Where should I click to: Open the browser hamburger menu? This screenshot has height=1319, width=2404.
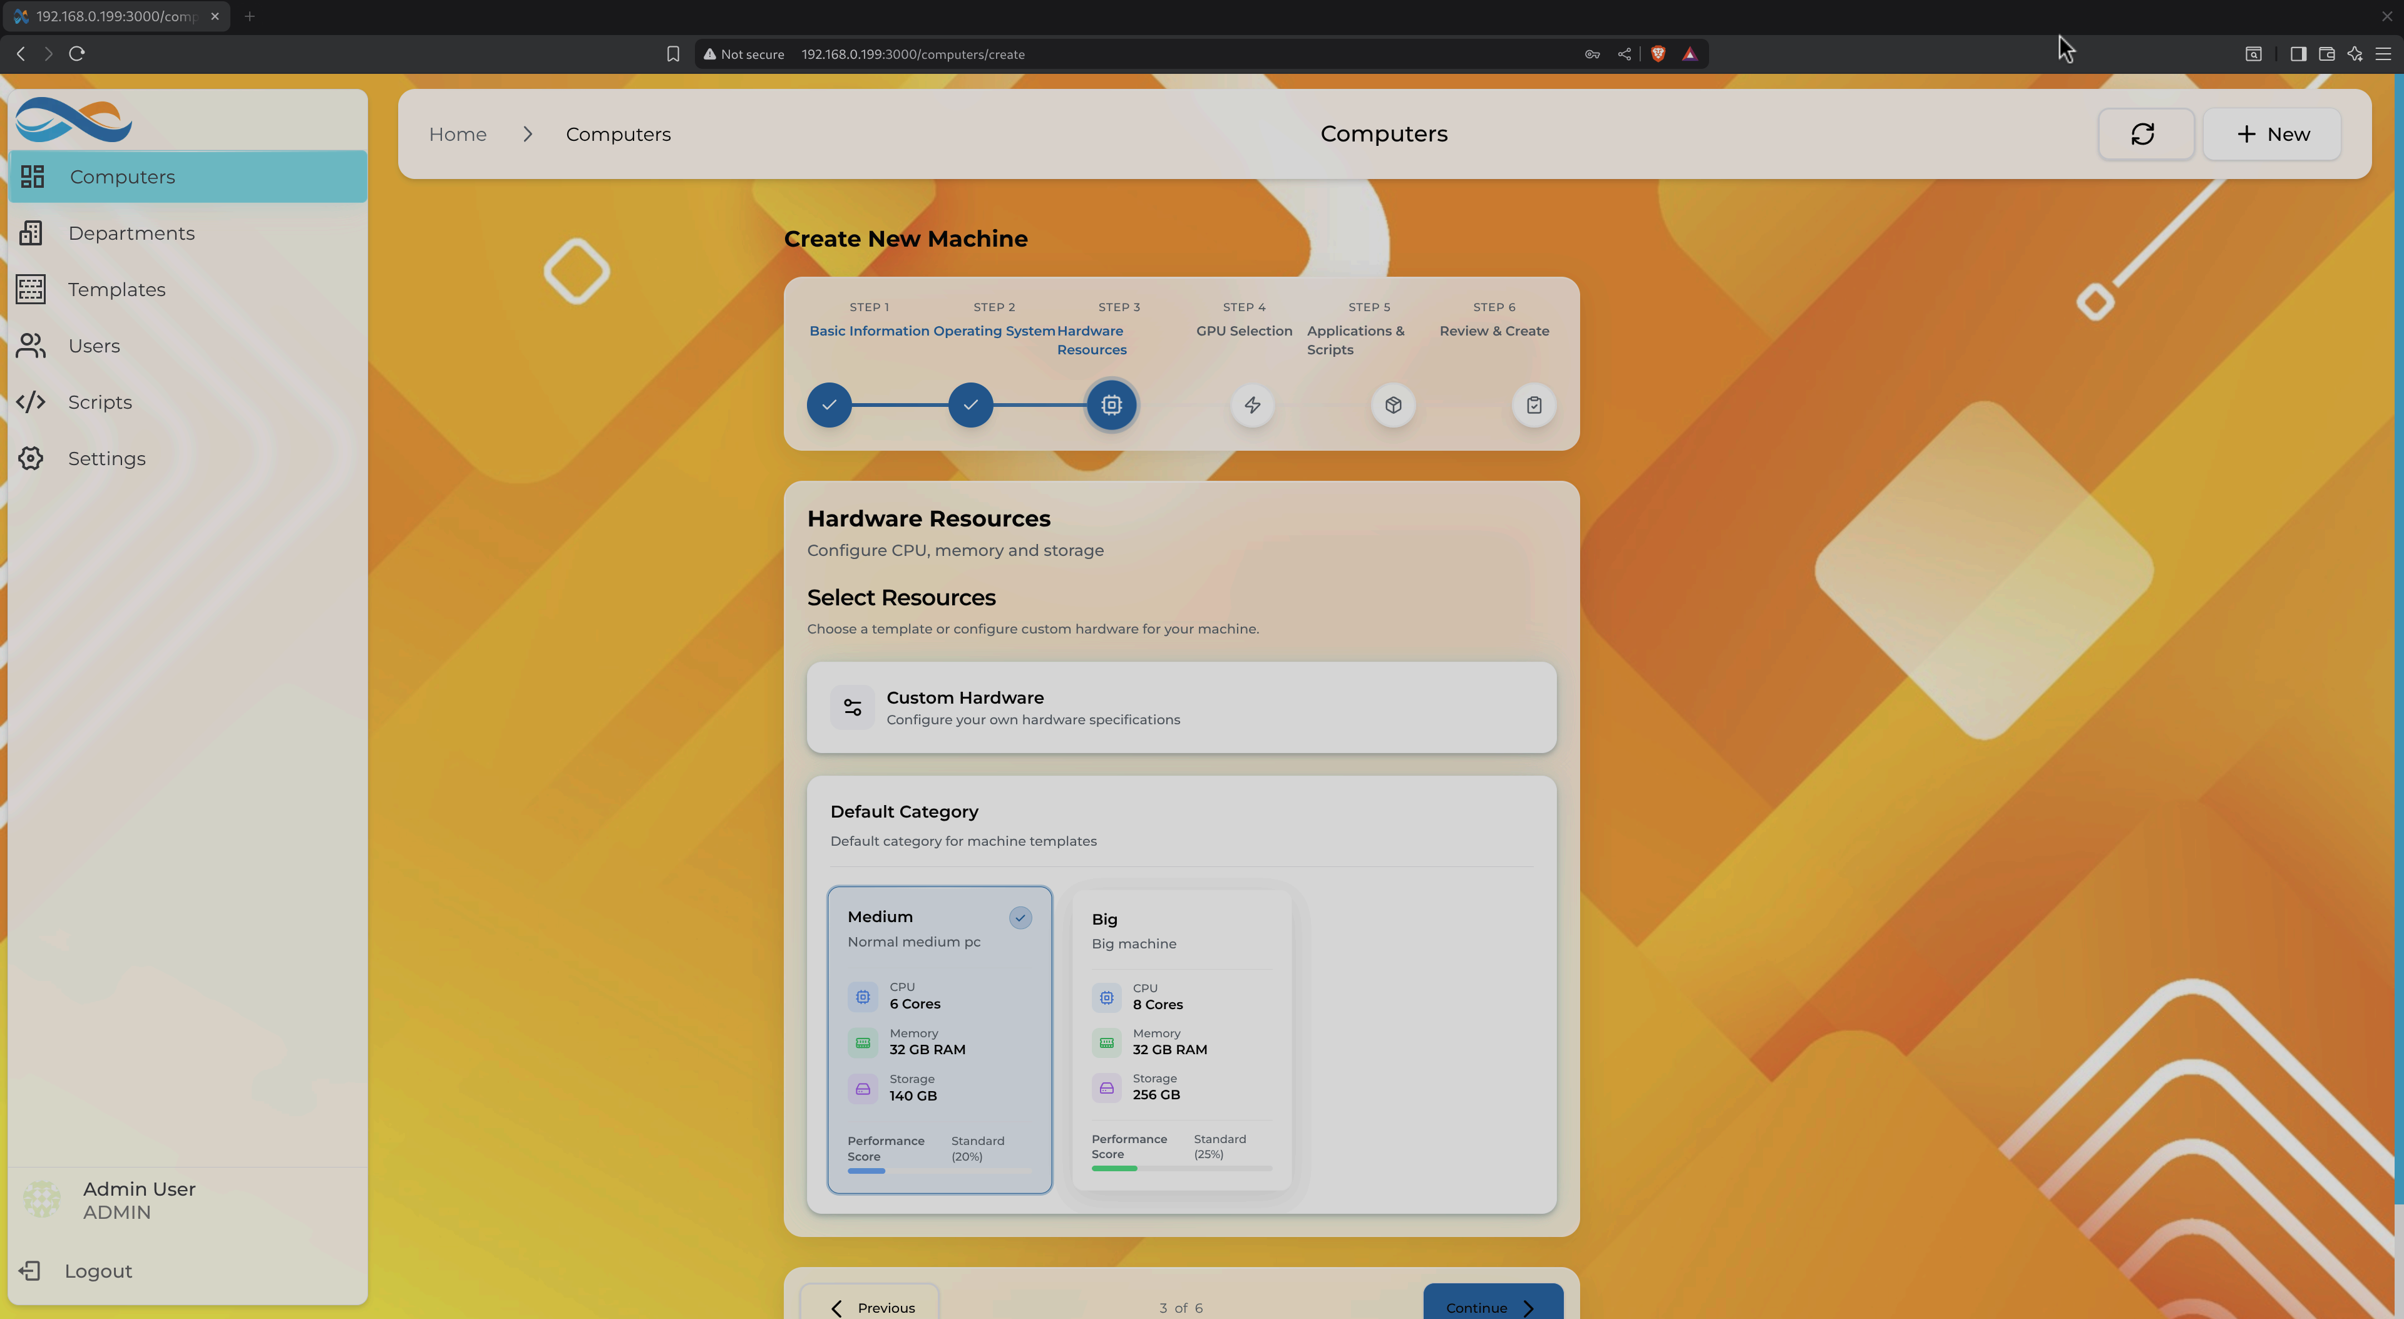(x=2383, y=54)
